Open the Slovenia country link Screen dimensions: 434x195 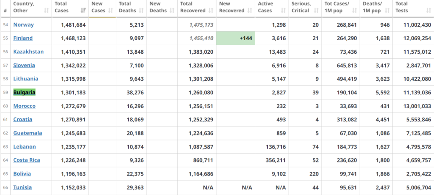pyautogui.click(x=24, y=65)
